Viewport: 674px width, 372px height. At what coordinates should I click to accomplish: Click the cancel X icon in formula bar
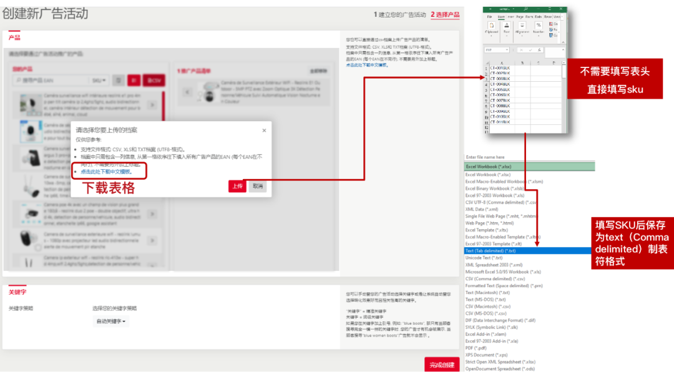522,50
